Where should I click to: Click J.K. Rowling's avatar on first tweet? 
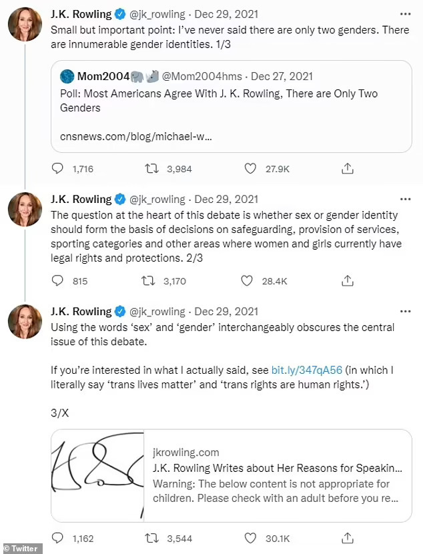[25, 26]
